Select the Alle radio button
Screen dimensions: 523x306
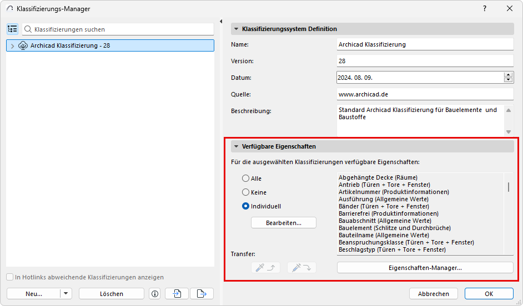coord(245,178)
